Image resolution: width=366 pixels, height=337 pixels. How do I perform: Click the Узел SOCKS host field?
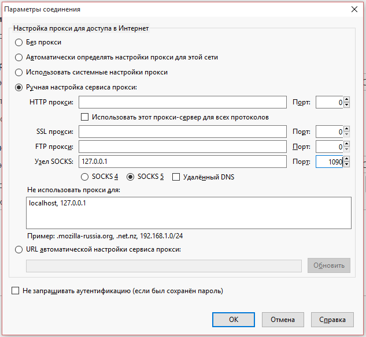(183, 162)
